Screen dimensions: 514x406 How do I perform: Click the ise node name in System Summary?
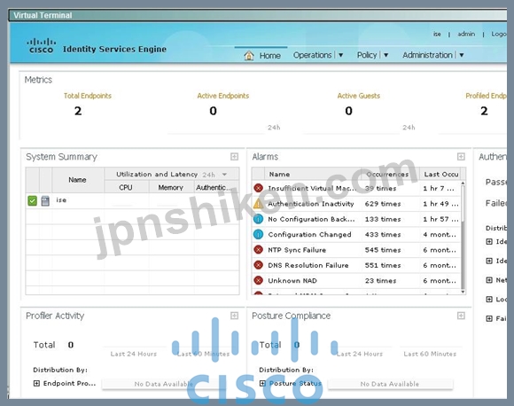[61, 199]
